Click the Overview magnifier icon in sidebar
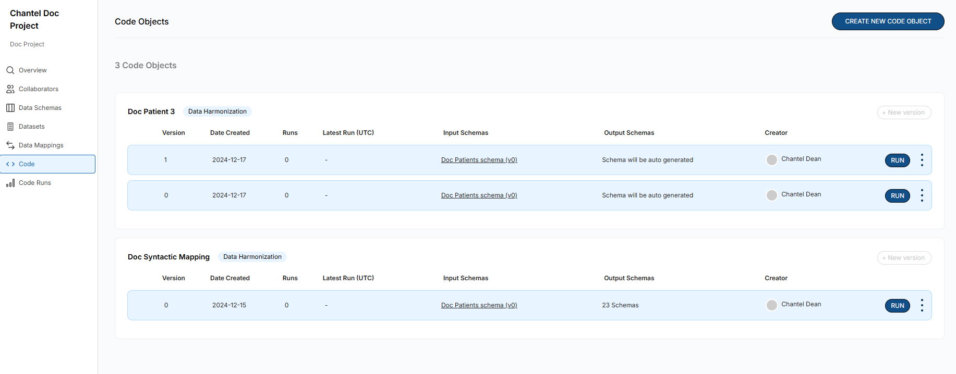Image resolution: width=956 pixels, height=374 pixels. [x=10, y=70]
